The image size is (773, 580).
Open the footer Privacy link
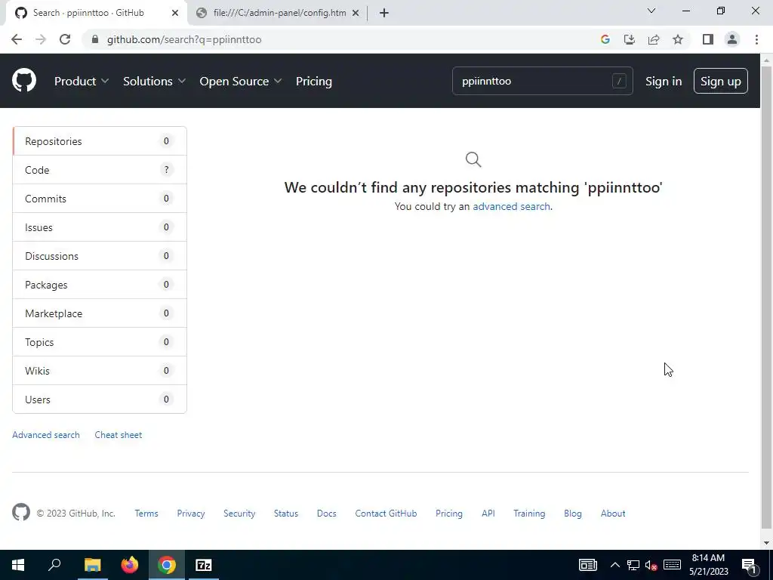pyautogui.click(x=191, y=513)
